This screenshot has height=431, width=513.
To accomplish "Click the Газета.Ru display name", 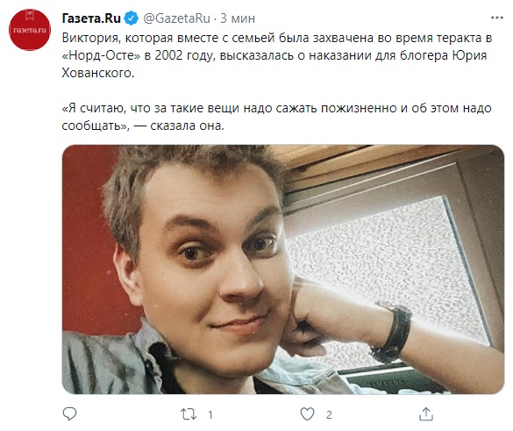I will tap(91, 18).
